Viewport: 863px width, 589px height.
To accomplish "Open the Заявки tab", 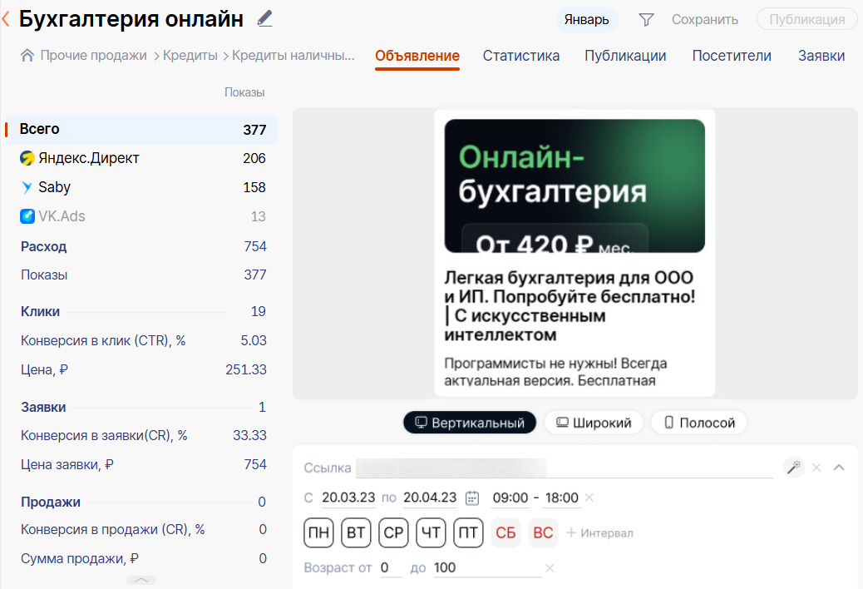I will coord(821,56).
